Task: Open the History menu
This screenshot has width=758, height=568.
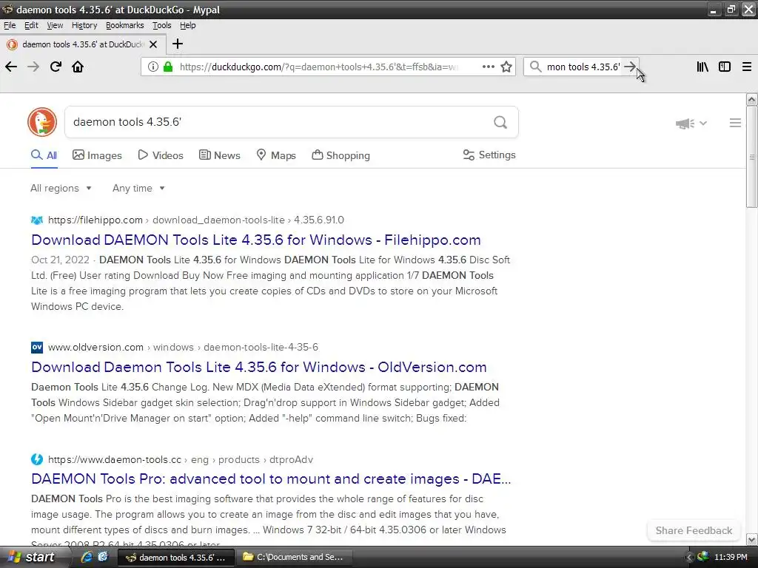Action: point(84,25)
